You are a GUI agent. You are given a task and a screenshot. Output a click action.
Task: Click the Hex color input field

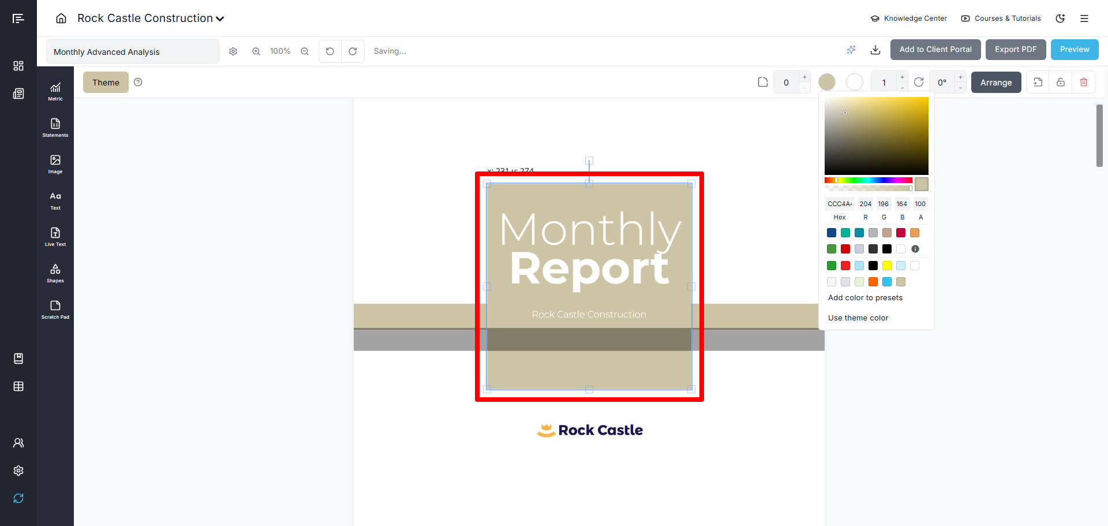(x=840, y=204)
